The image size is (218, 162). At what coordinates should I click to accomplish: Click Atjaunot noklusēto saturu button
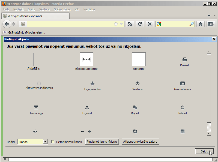140,142
